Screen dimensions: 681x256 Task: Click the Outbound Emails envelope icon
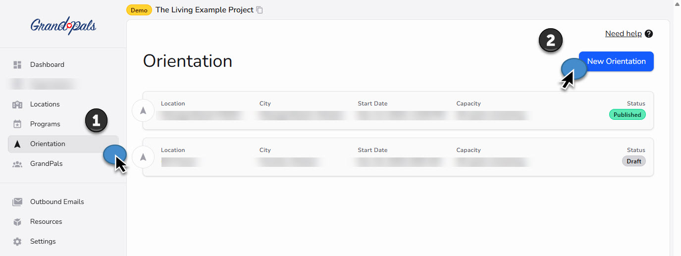coord(17,202)
